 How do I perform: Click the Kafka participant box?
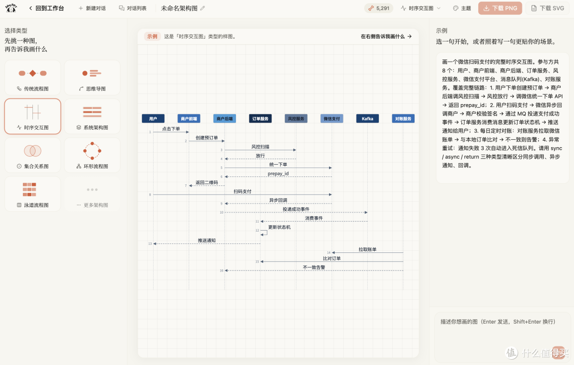tap(368, 118)
